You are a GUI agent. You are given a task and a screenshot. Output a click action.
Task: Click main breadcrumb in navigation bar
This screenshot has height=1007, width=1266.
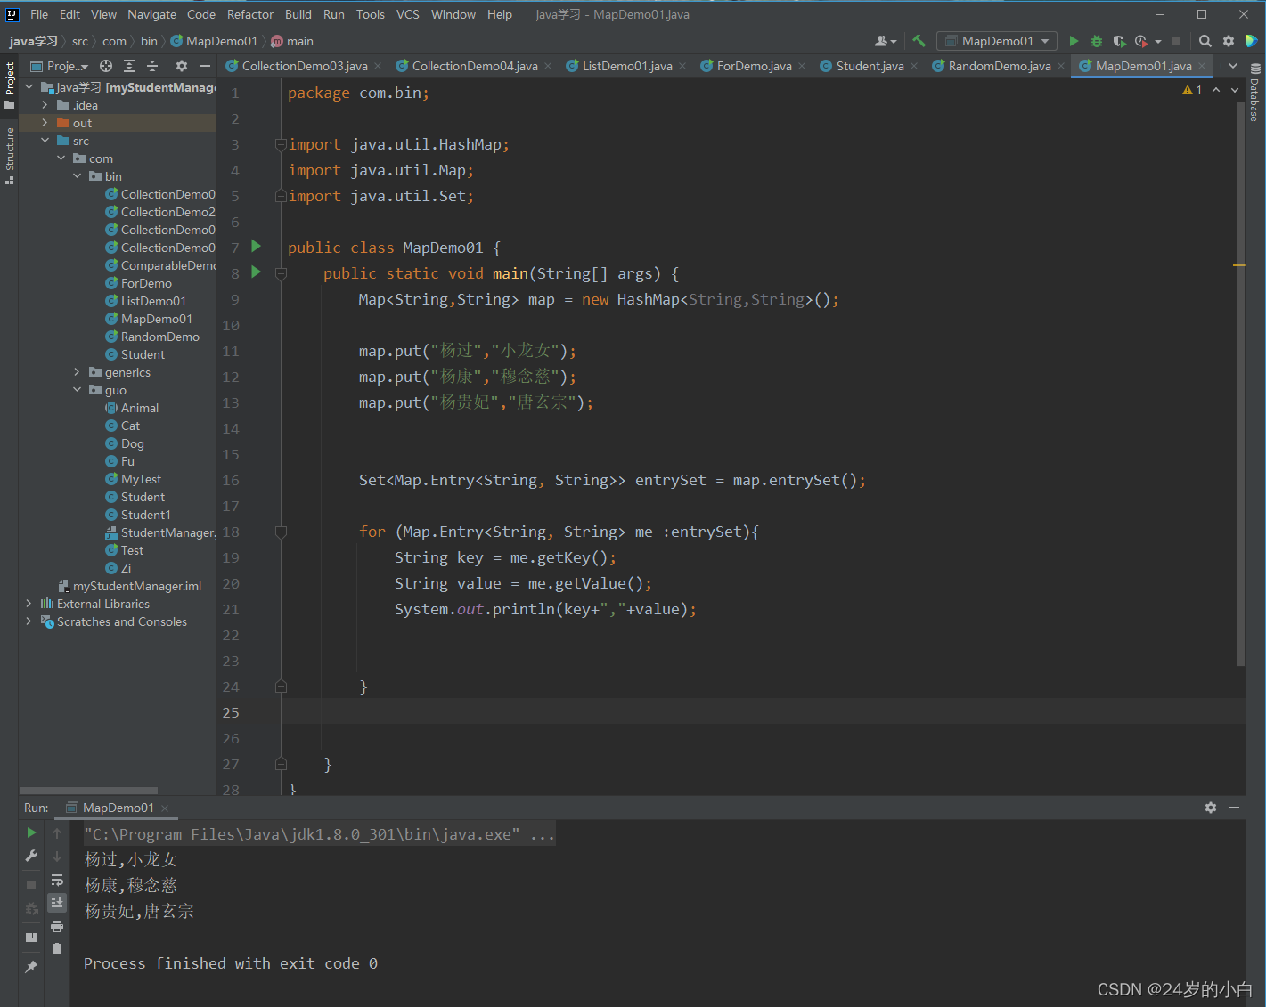[x=292, y=41]
